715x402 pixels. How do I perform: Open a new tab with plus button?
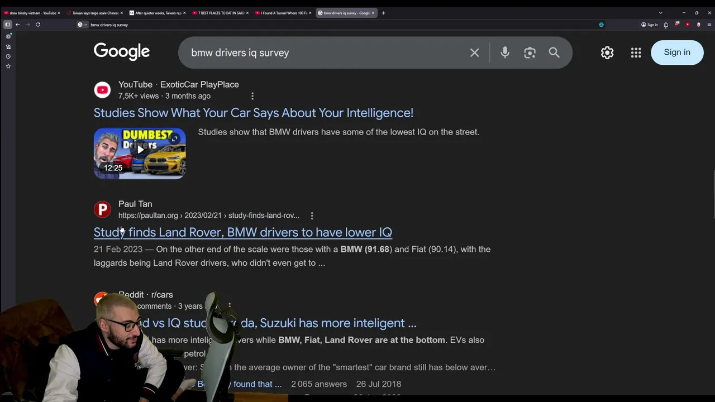(x=383, y=13)
